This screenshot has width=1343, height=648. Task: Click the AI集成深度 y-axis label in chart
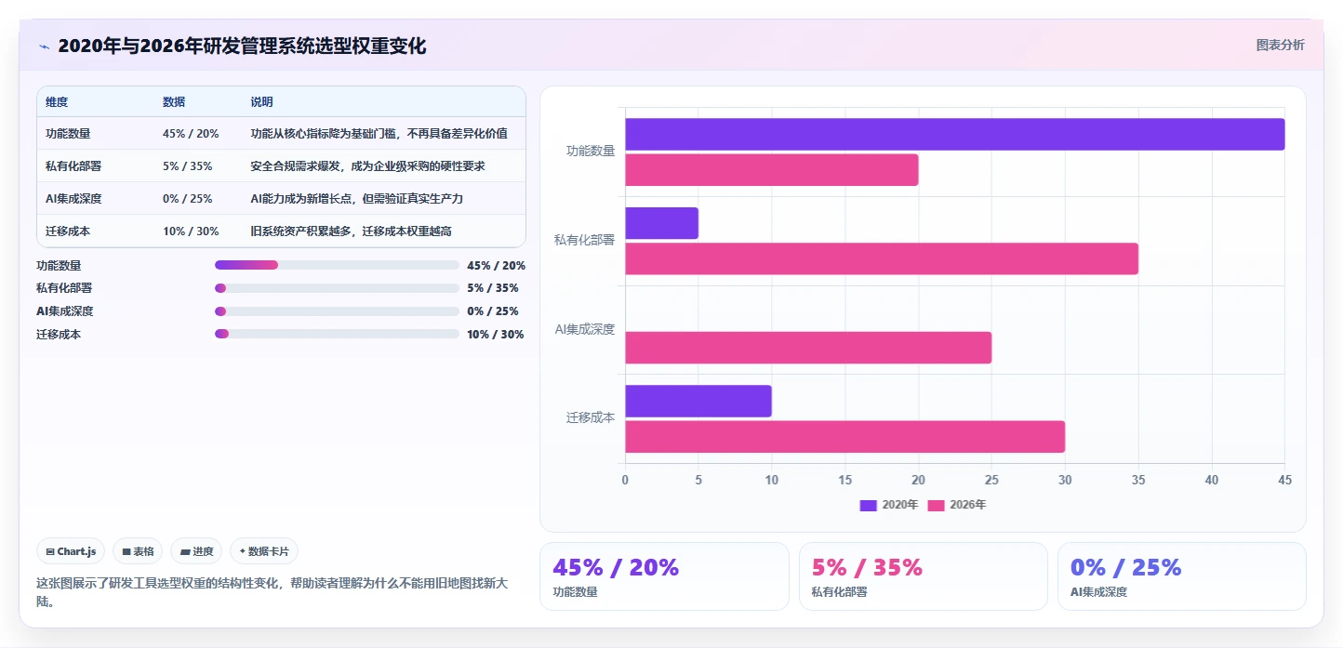(x=585, y=329)
